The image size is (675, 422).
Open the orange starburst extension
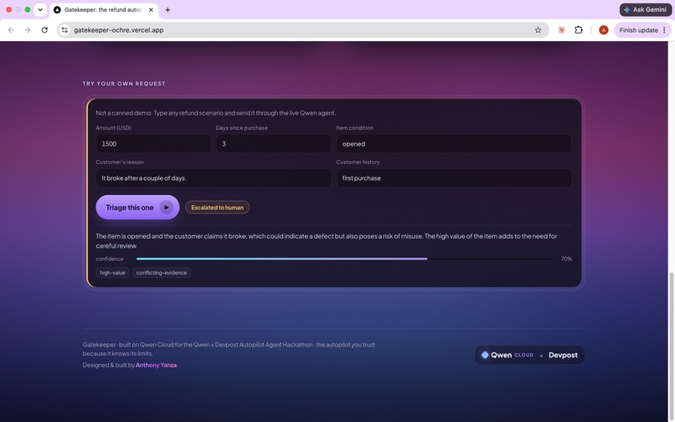point(561,30)
